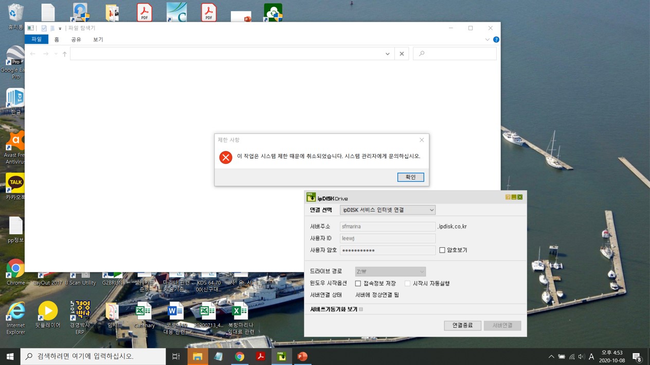Click the File Explorer search box
The image size is (650, 365).
(455, 53)
